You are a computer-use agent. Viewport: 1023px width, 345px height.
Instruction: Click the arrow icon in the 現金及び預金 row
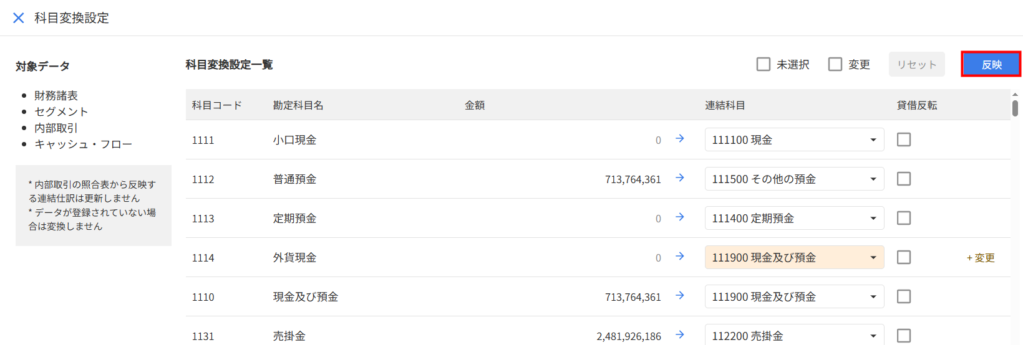tap(680, 296)
